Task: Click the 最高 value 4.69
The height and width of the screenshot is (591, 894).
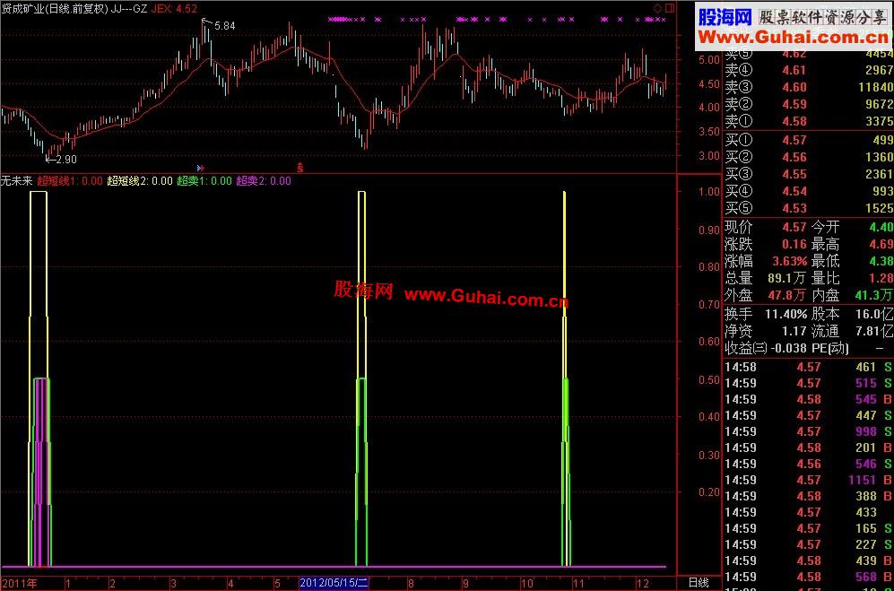Action: [881, 244]
